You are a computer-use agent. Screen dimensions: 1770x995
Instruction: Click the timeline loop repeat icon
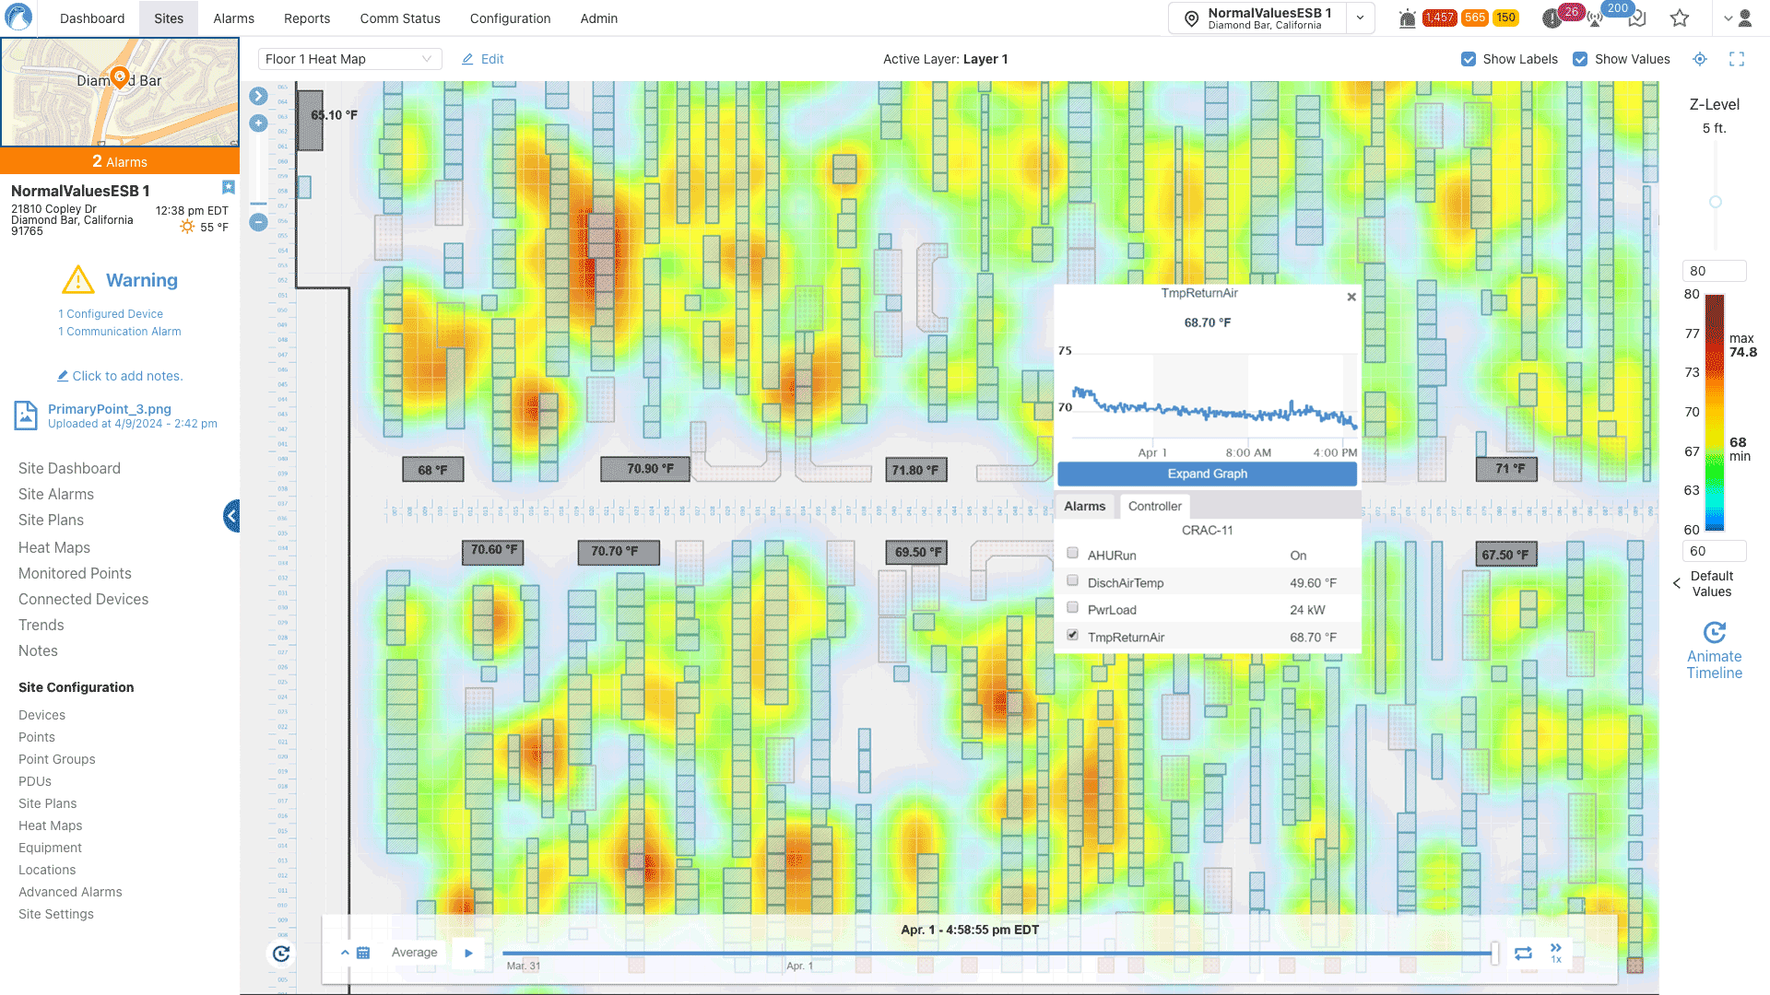(1523, 954)
